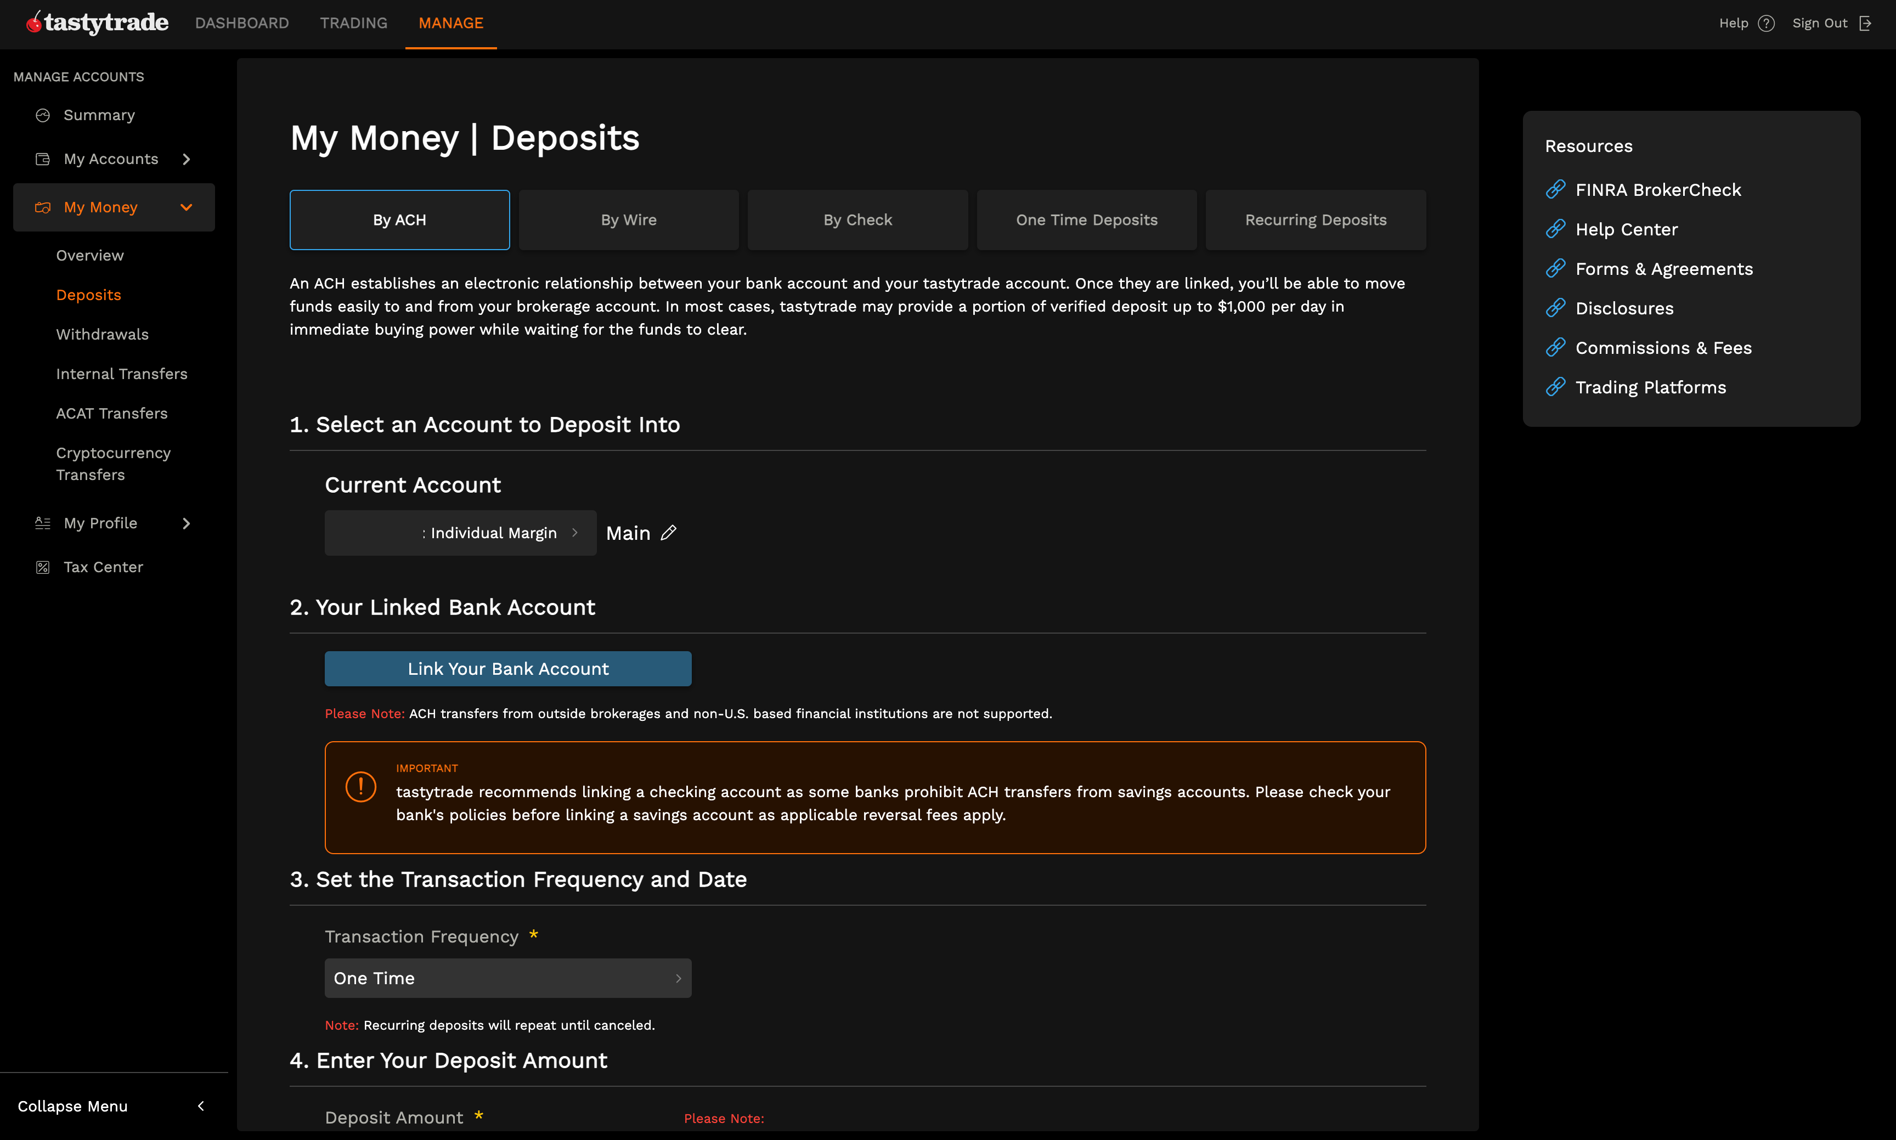Screen dimensions: 1896x1140
Task: Switch to the Recurring Deposits tab
Action: click(x=1315, y=219)
